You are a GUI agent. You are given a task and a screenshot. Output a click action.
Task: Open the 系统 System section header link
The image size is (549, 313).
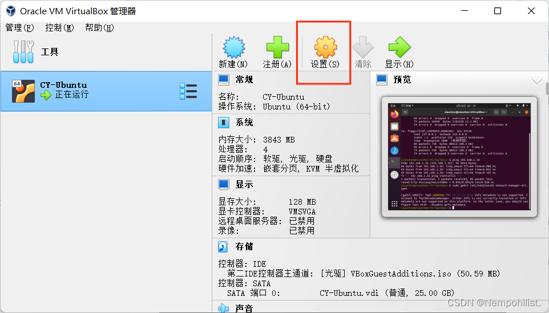tap(244, 123)
